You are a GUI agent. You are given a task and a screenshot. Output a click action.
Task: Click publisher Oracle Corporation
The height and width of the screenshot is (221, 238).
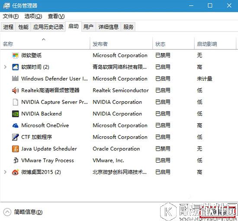click(x=116, y=149)
